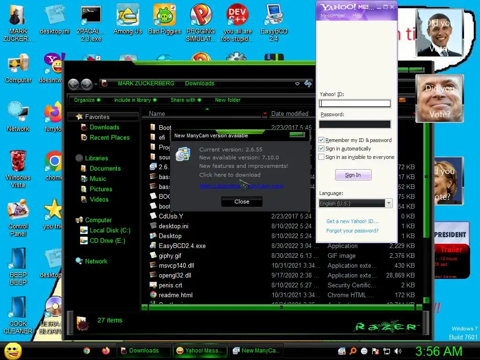Enable 'Sign in as invisible to everyone'

pyautogui.click(x=322, y=157)
